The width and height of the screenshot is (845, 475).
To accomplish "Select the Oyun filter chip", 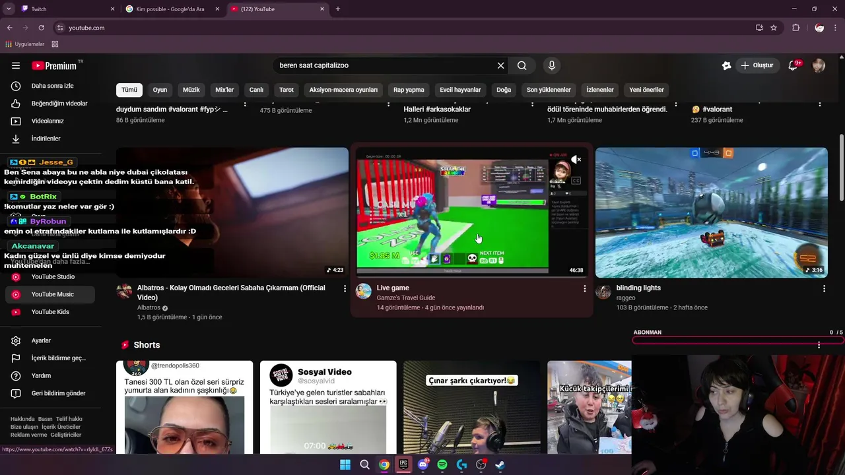I will point(160,90).
